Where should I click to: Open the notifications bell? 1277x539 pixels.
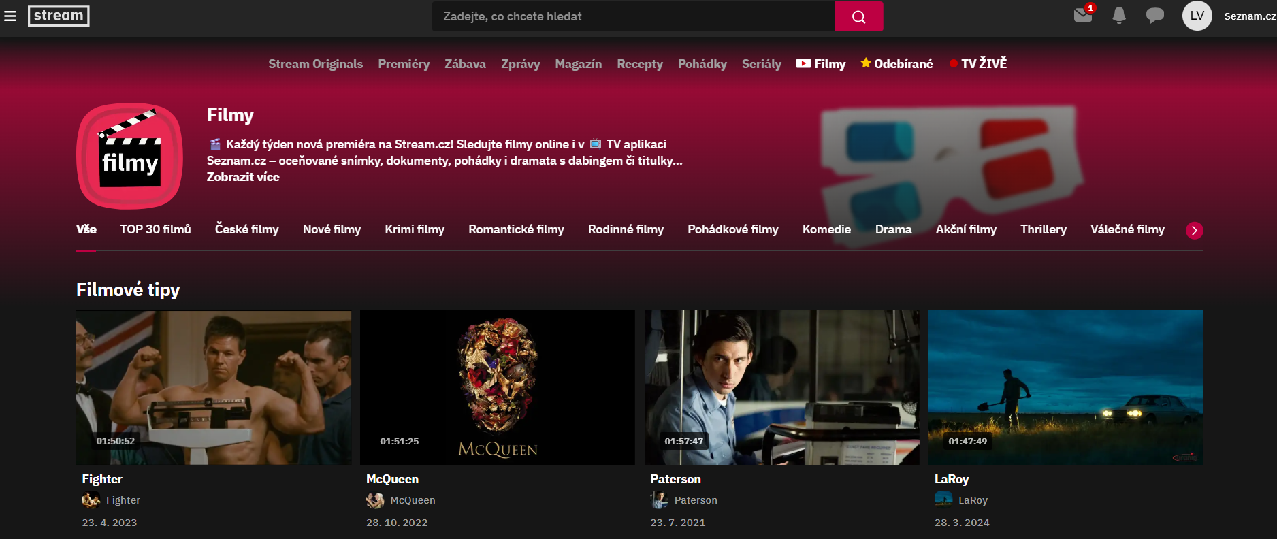[1119, 16]
